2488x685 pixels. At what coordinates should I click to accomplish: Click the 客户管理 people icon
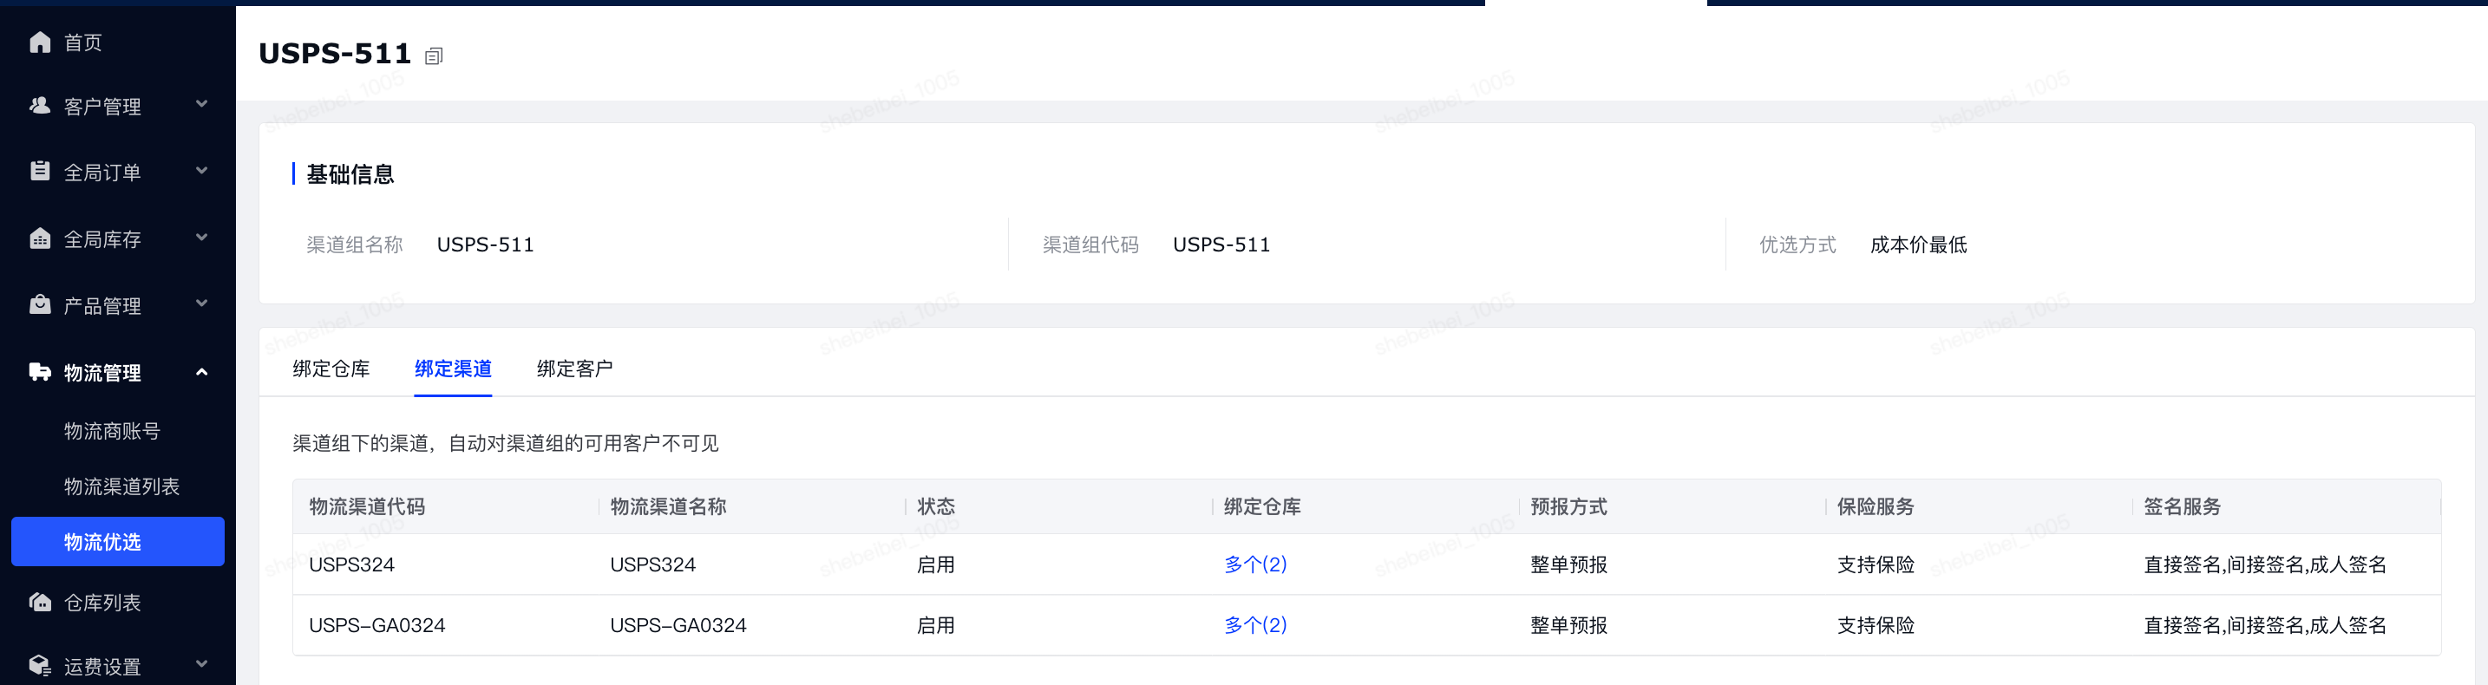point(40,105)
